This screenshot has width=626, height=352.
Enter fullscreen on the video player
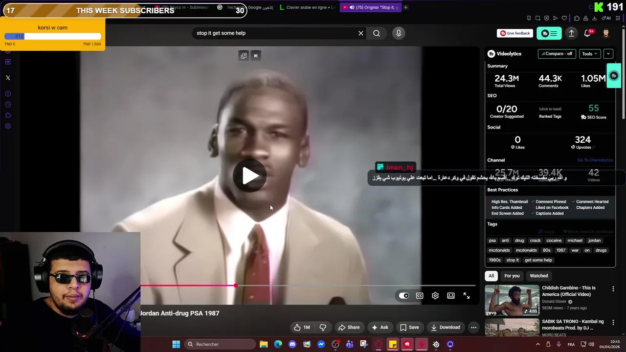[467, 296]
